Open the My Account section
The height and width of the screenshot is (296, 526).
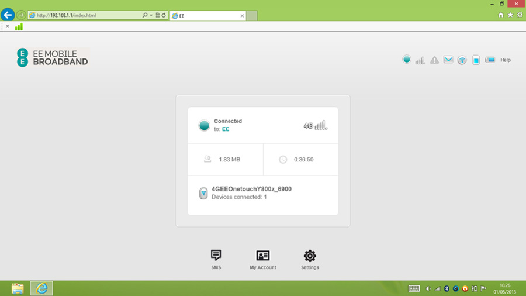(262, 259)
